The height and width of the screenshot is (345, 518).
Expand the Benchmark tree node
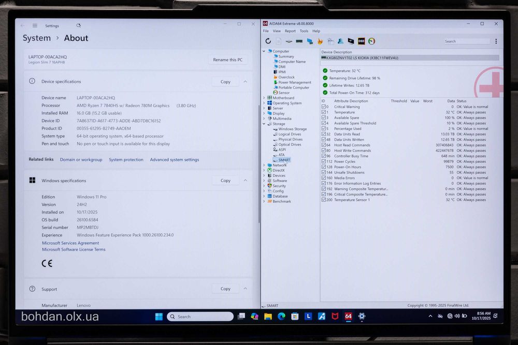[264, 201]
